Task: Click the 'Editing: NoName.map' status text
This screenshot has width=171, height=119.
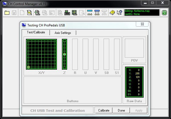Action: 137,11
